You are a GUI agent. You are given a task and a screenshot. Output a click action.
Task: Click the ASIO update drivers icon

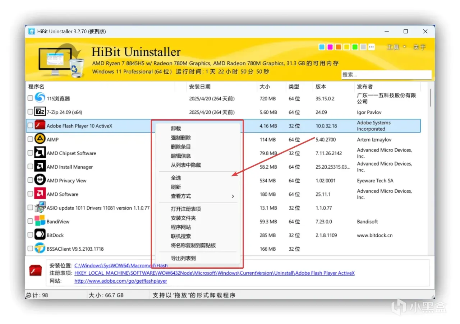[40, 208]
